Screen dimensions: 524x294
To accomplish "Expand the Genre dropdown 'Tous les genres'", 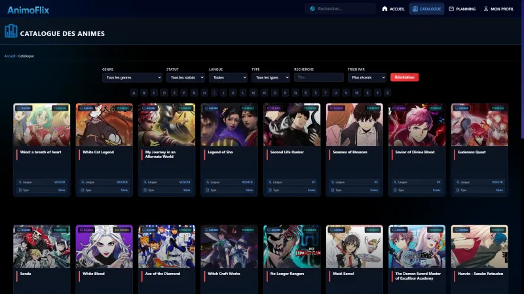I will click(x=132, y=77).
